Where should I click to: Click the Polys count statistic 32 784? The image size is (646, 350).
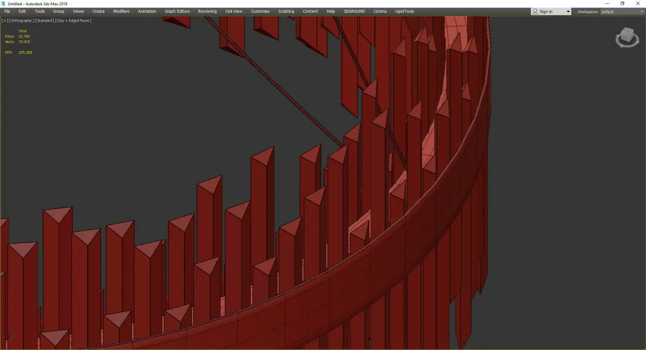coord(24,36)
